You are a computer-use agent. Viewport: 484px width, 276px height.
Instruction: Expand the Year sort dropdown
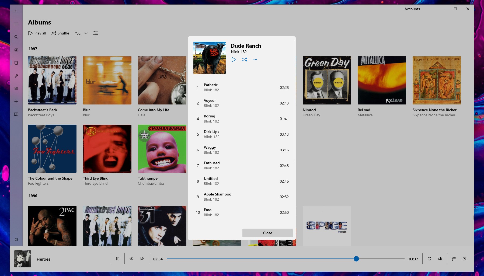coord(81,33)
